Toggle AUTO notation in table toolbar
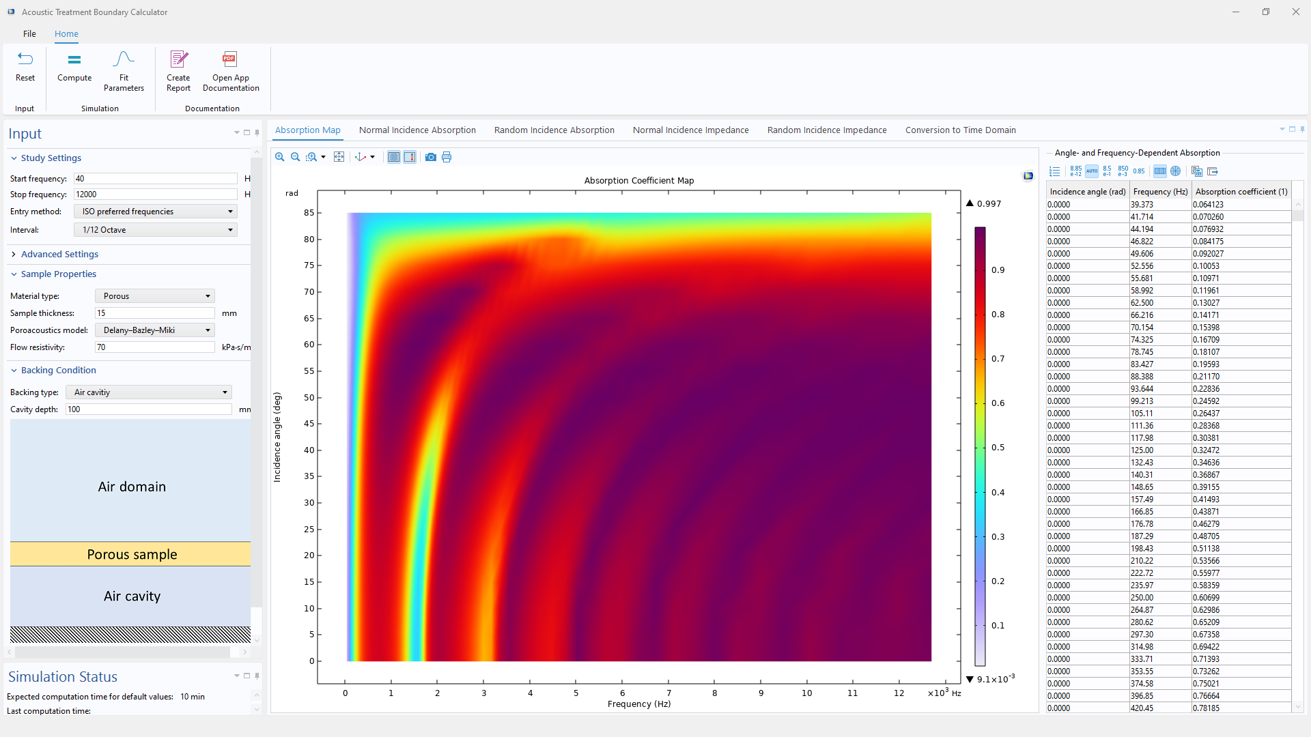The image size is (1311, 737). 1092,171
